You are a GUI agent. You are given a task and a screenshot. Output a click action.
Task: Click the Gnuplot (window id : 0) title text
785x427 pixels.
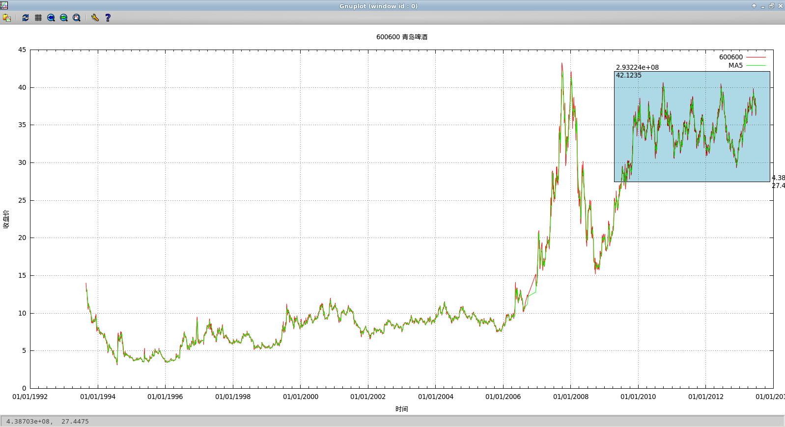click(378, 6)
